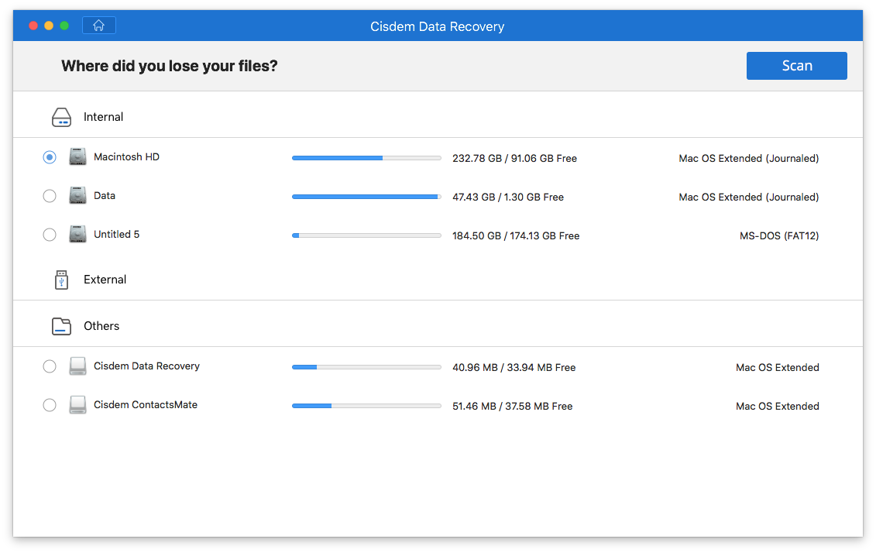The height and width of the screenshot is (553, 876).
Task: Click the Untitled 5 usage bar
Action: [366, 235]
